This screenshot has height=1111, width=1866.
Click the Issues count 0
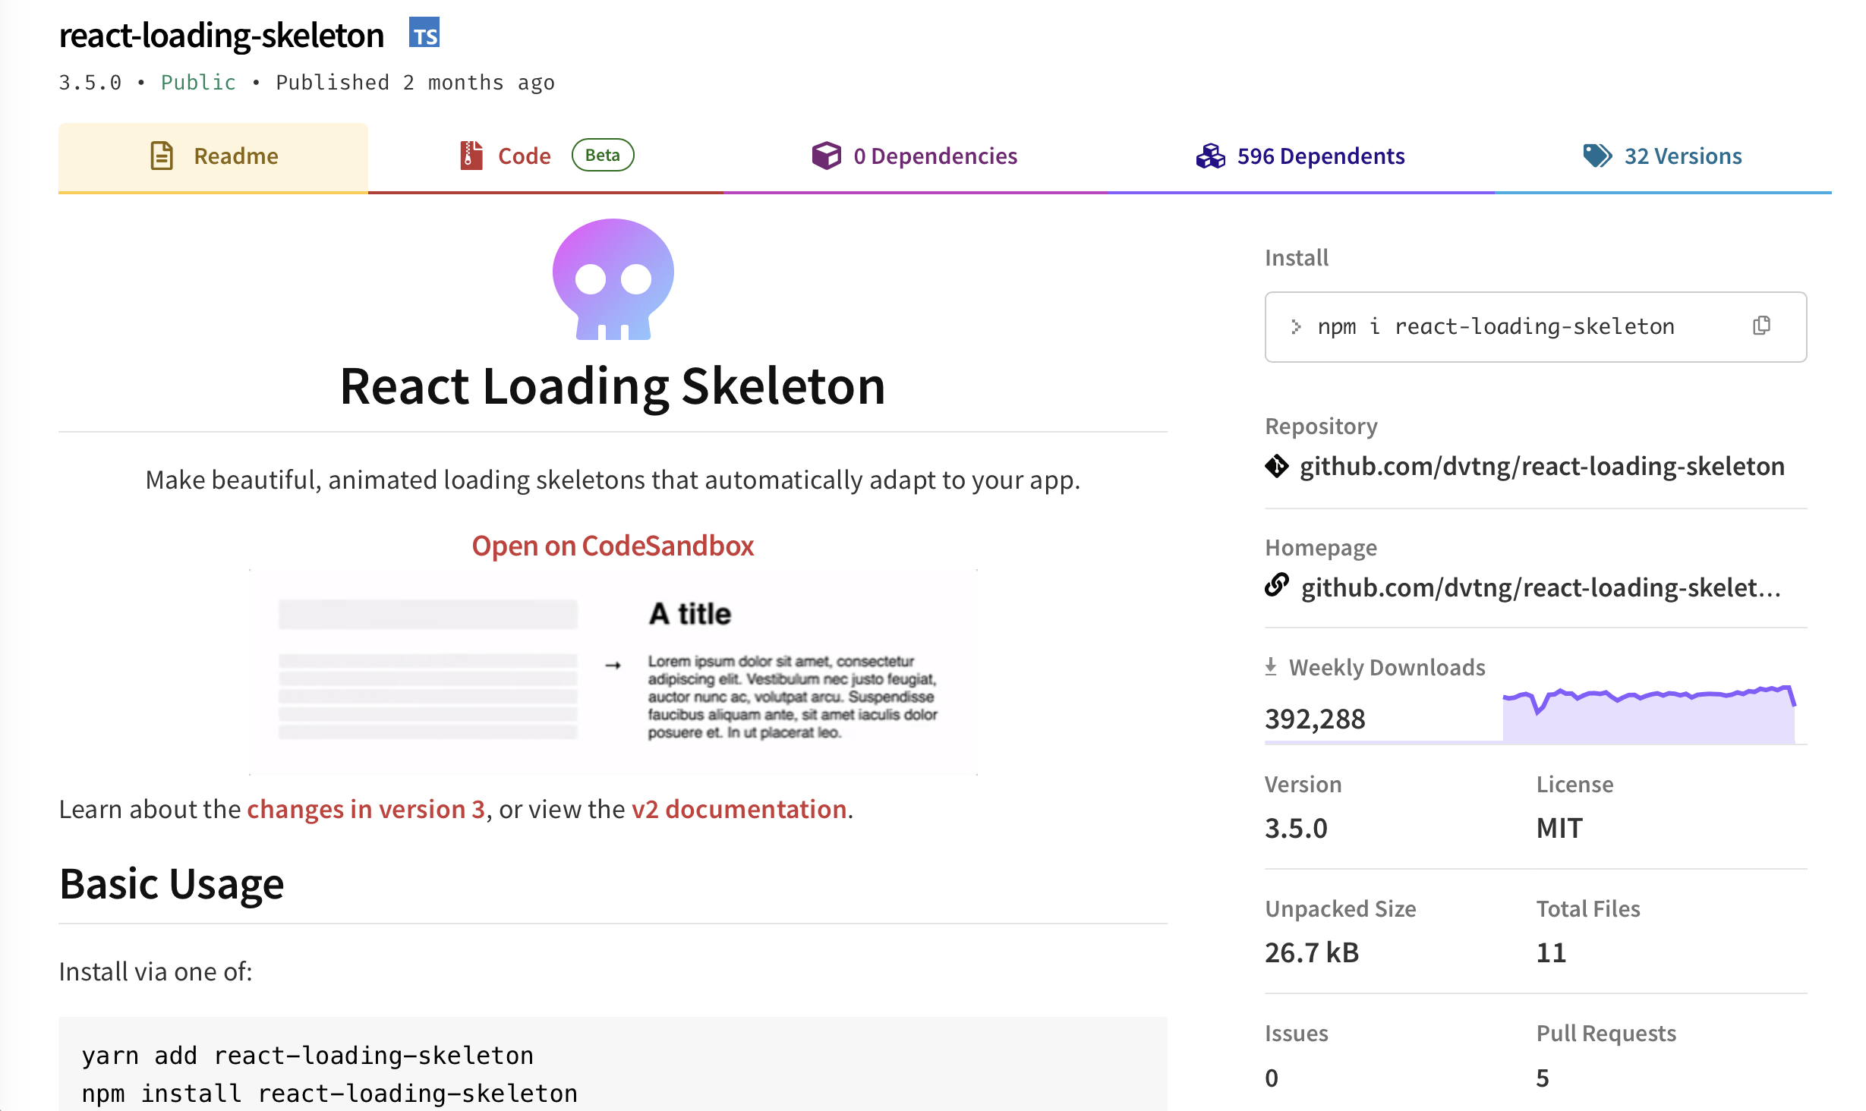pyautogui.click(x=1272, y=1078)
